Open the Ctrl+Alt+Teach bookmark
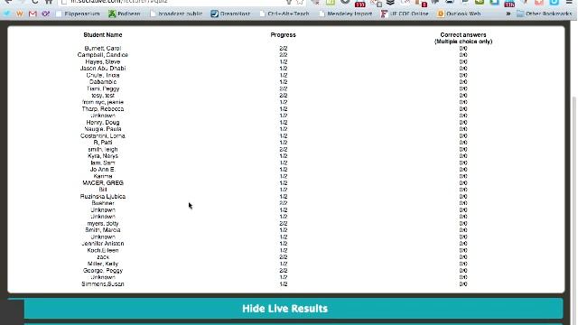Viewport: 578px width, 325px height. pos(284,14)
